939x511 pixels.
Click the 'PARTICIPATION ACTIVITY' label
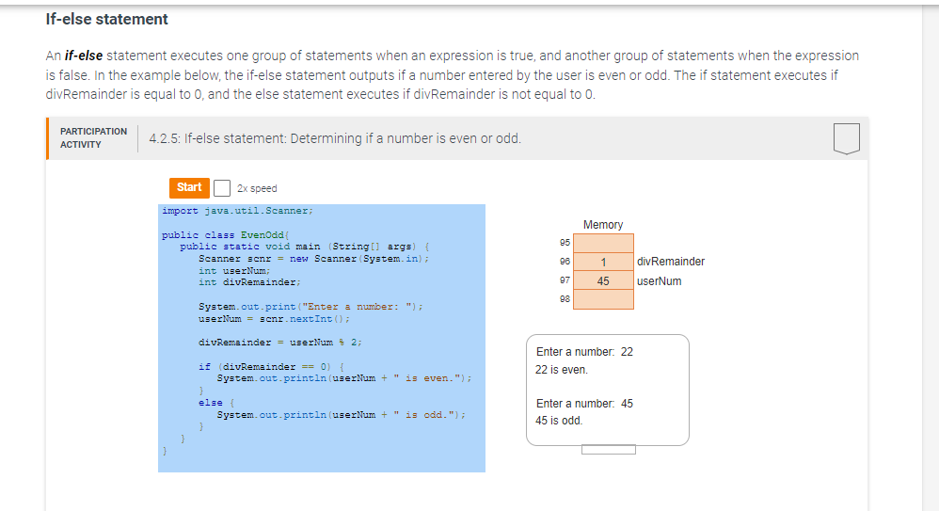[93, 137]
